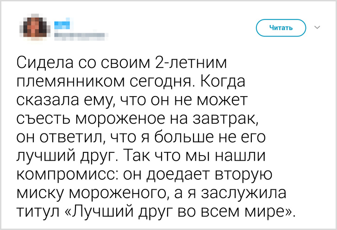Click "сказала" at third line start

coord(45,101)
